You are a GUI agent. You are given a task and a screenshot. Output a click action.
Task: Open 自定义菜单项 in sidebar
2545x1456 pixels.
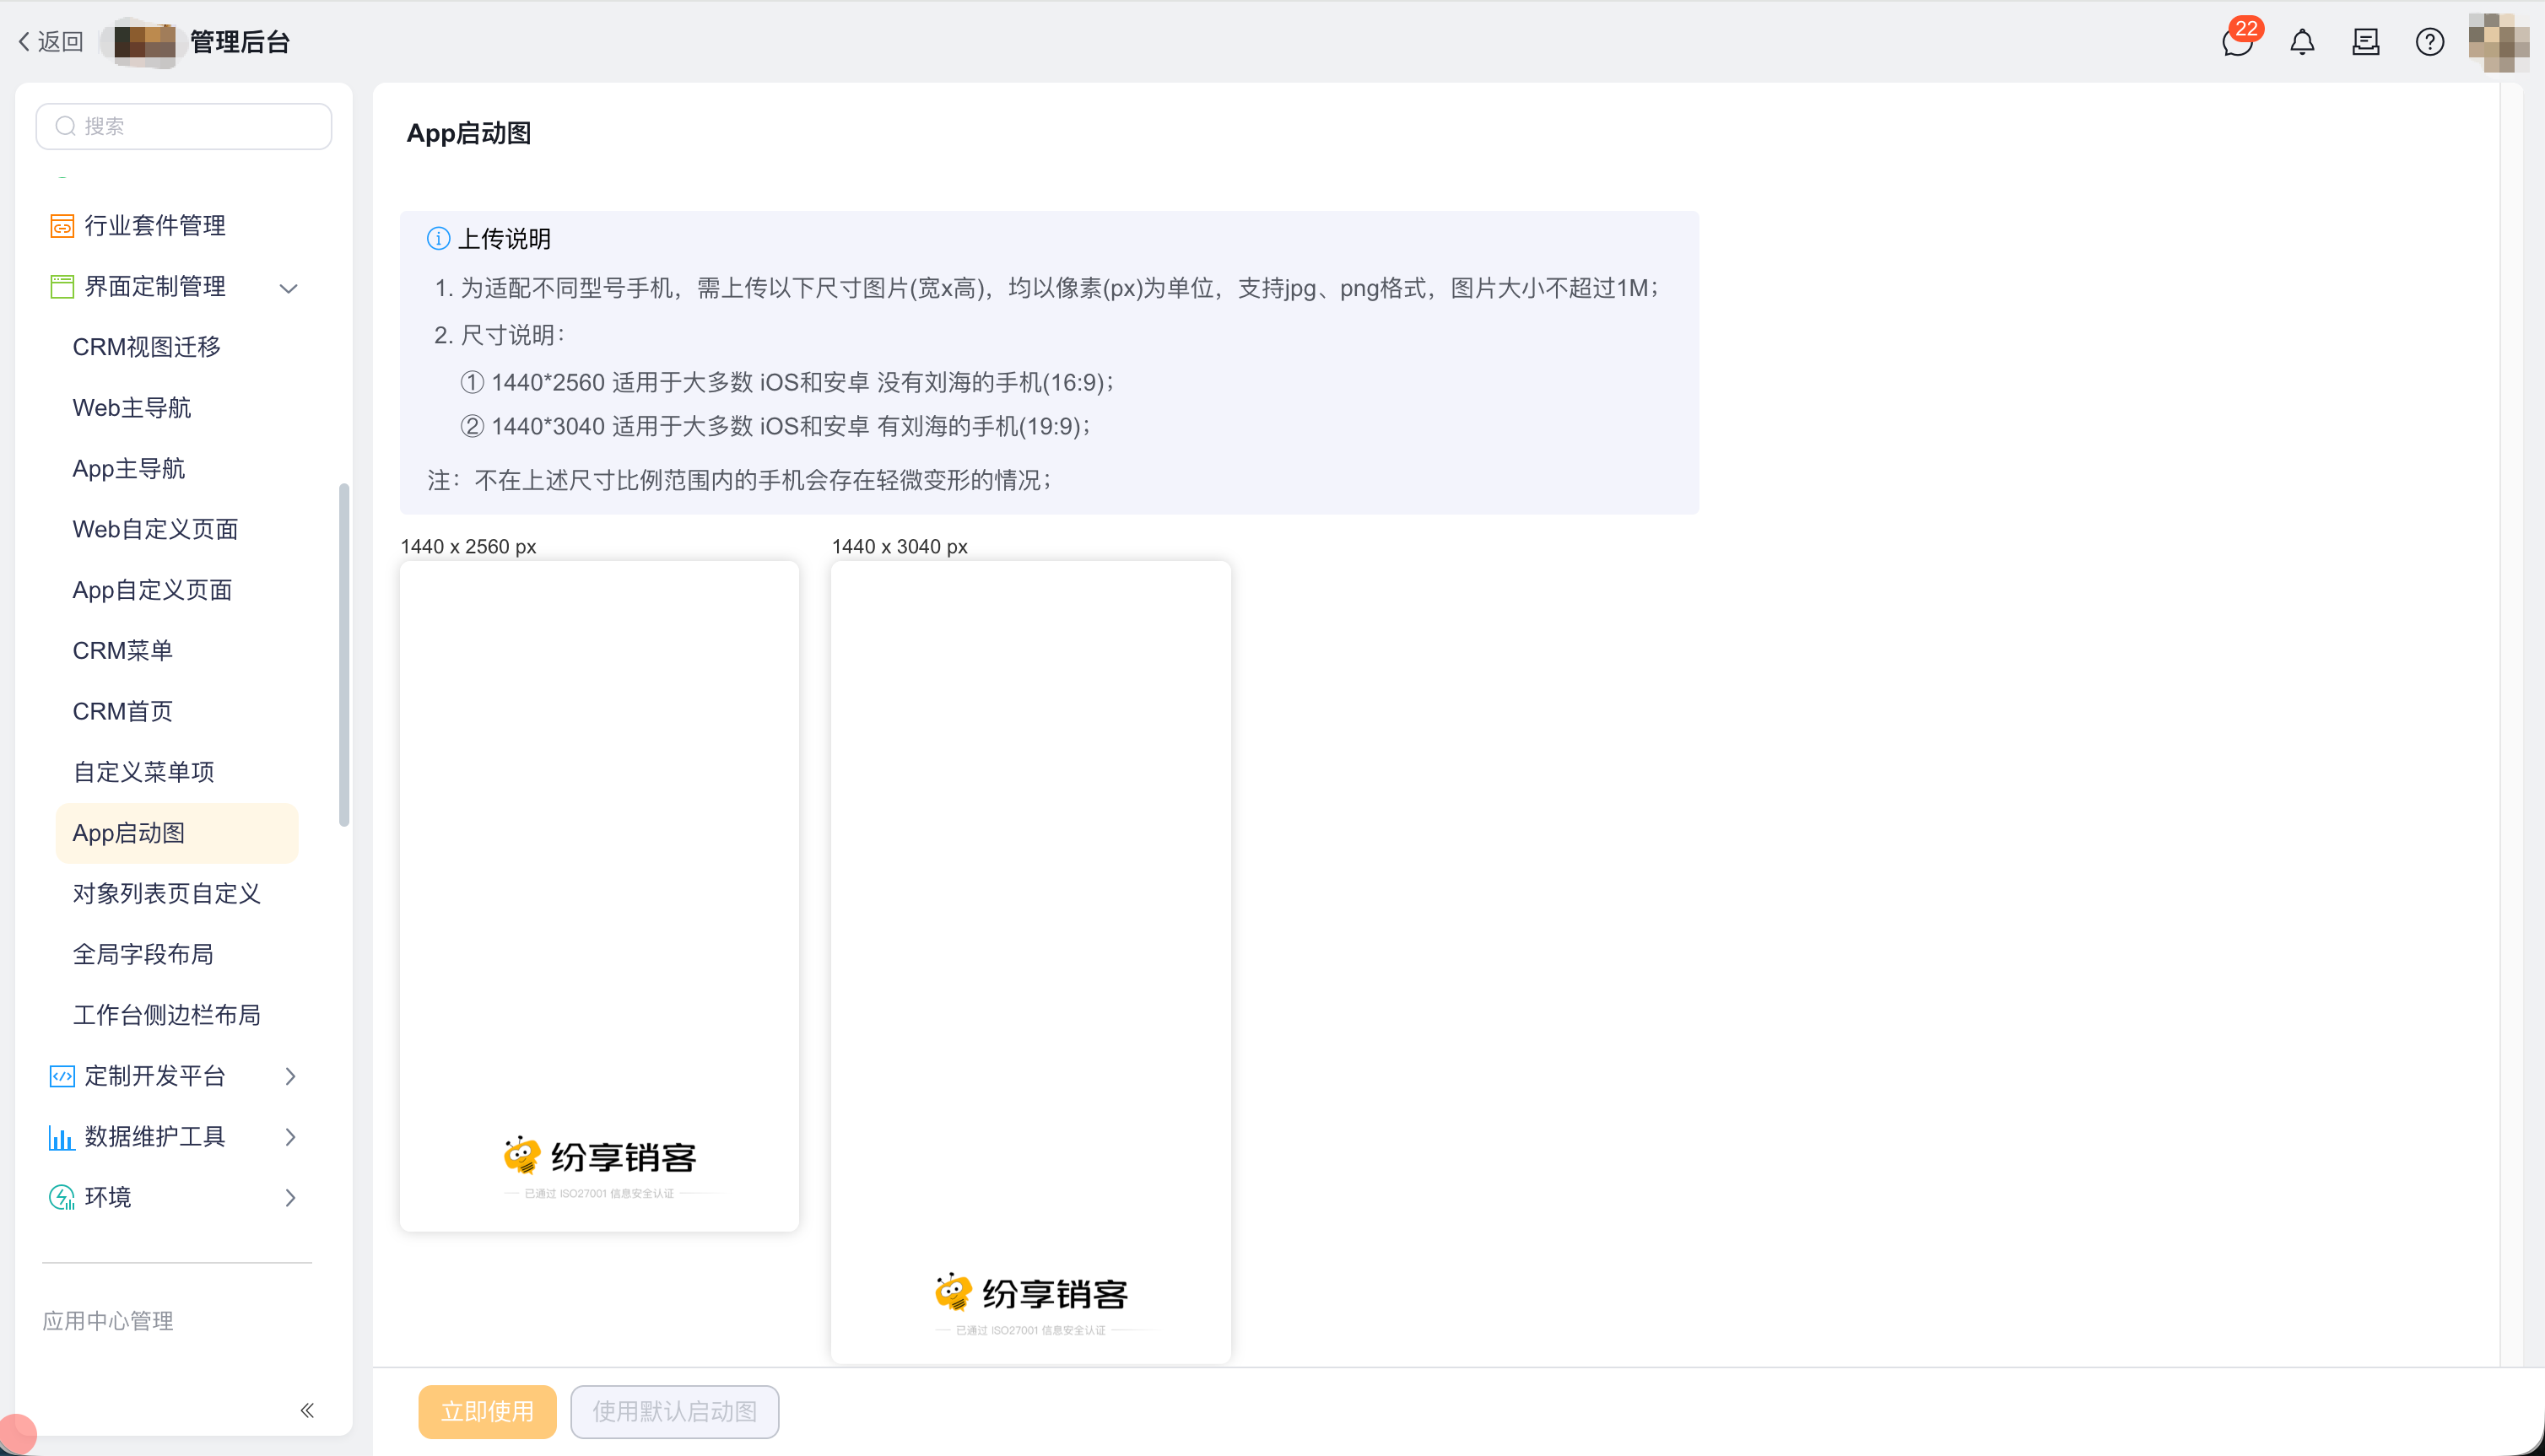coord(144,773)
